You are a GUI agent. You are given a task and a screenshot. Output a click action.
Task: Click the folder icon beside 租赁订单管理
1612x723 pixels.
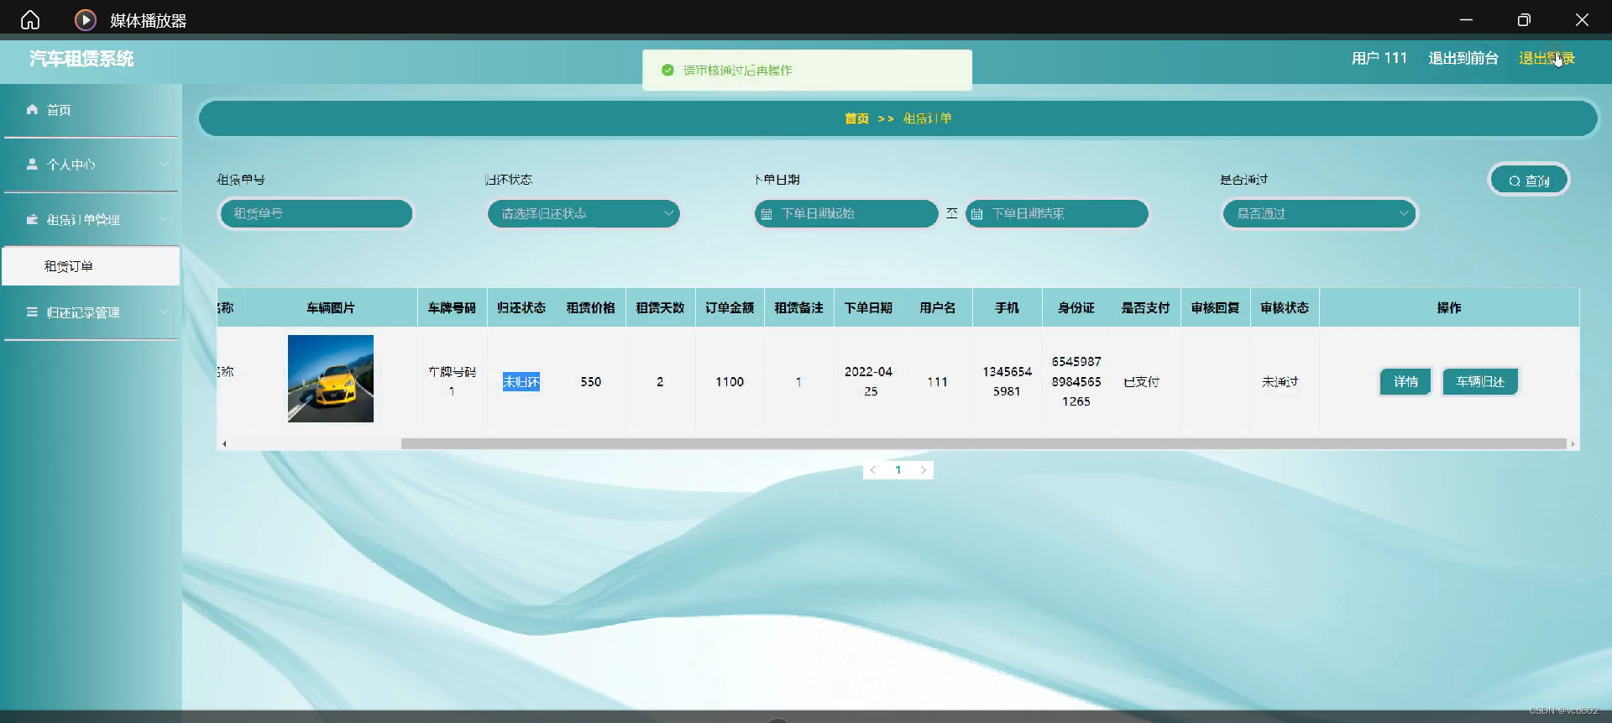click(32, 219)
